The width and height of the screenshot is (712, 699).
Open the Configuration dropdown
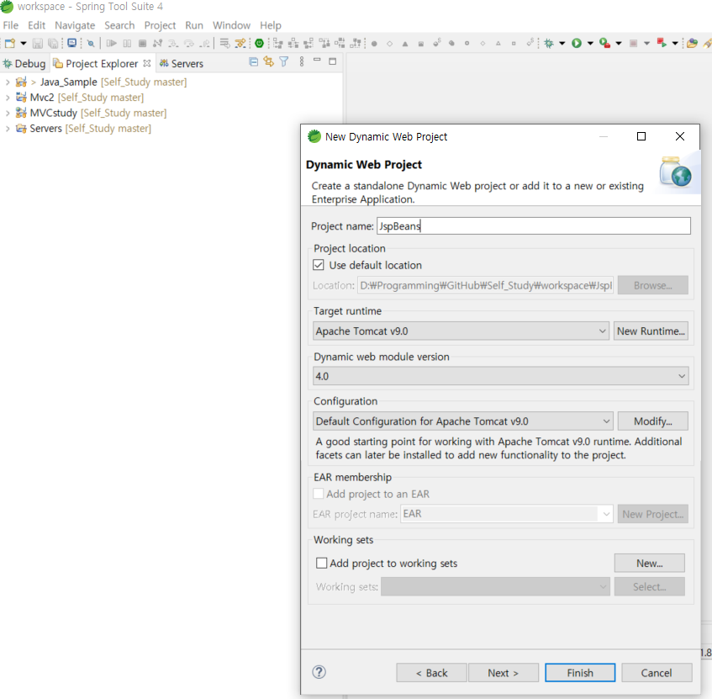pyautogui.click(x=462, y=421)
